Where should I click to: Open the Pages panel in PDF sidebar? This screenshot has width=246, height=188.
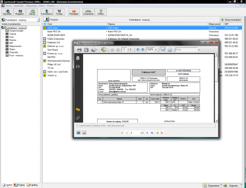click(78, 58)
